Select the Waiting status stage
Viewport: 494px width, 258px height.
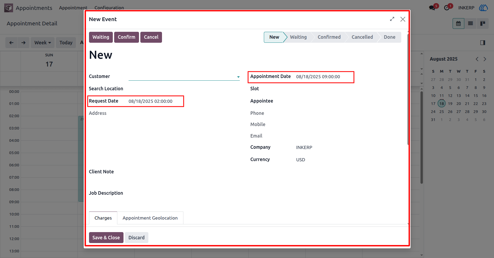[x=298, y=37]
